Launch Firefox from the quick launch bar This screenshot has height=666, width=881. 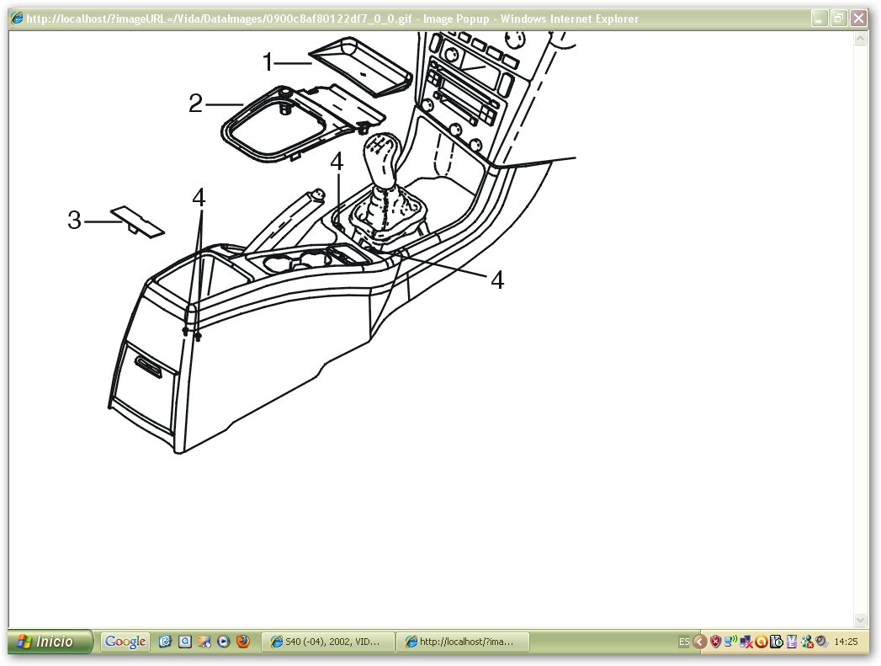point(243,642)
